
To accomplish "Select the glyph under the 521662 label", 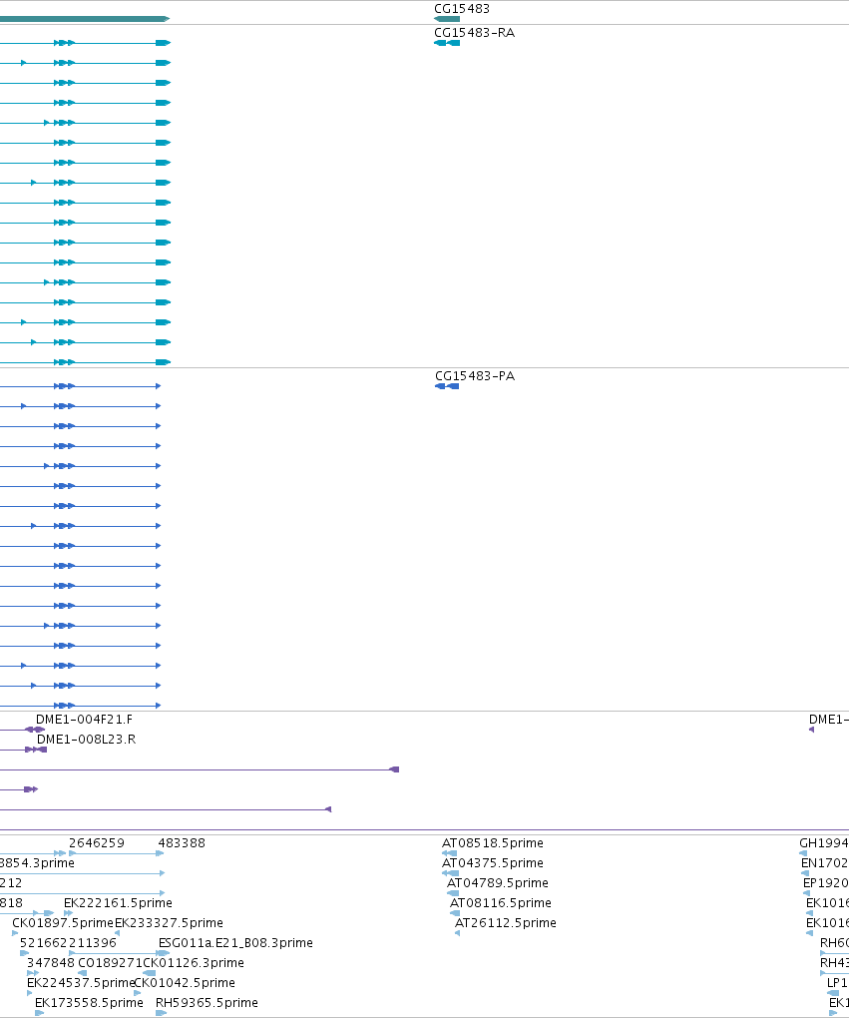I will [x=25, y=953].
